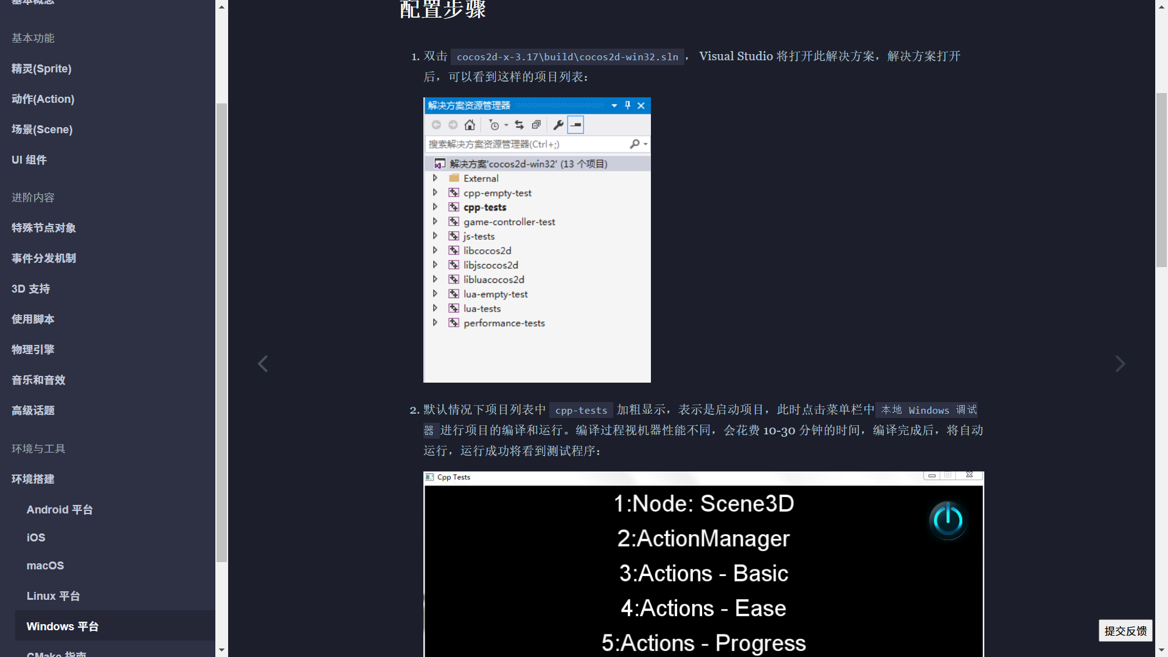Viewport: 1168px width, 657px height.
Task: Expand the libcocos2d project node
Action: 435,251
